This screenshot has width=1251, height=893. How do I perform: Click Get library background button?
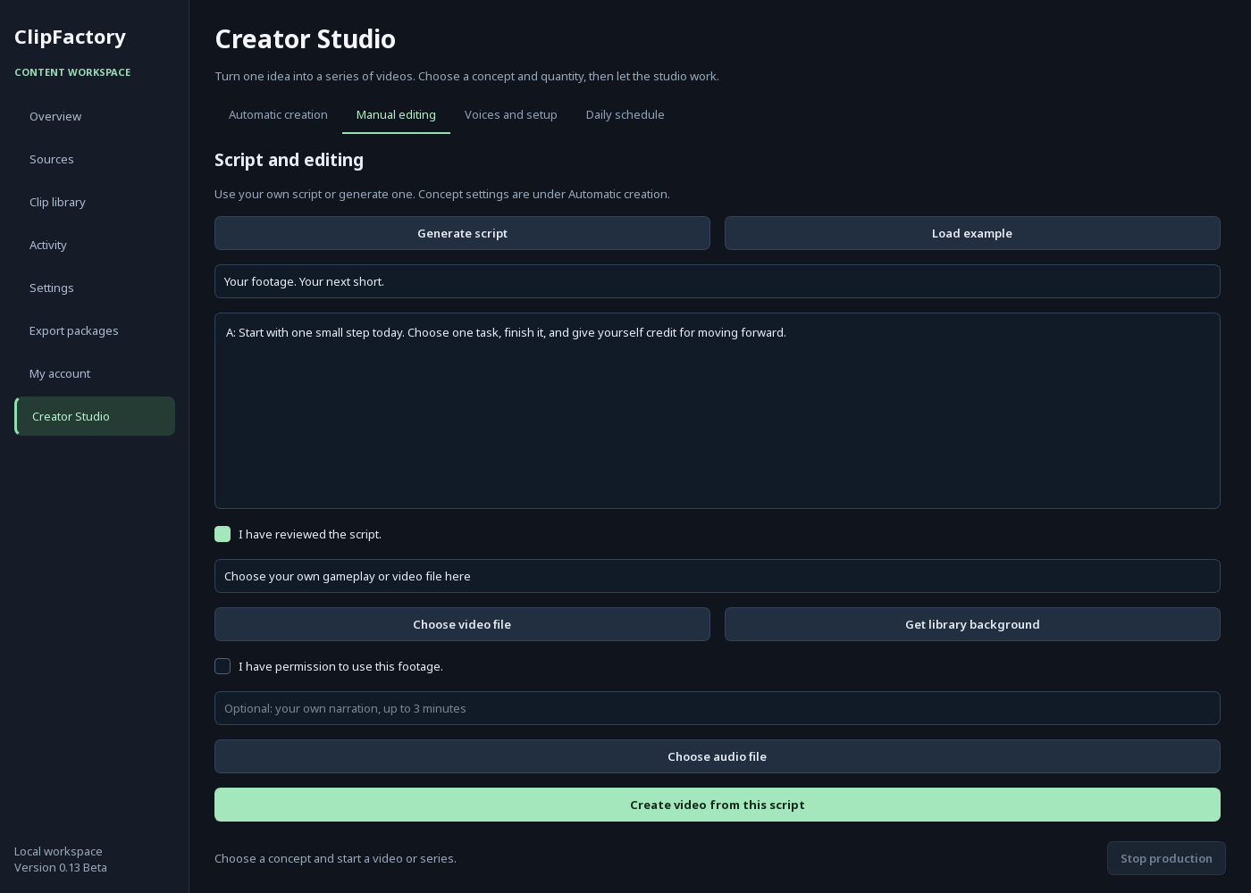tap(972, 624)
